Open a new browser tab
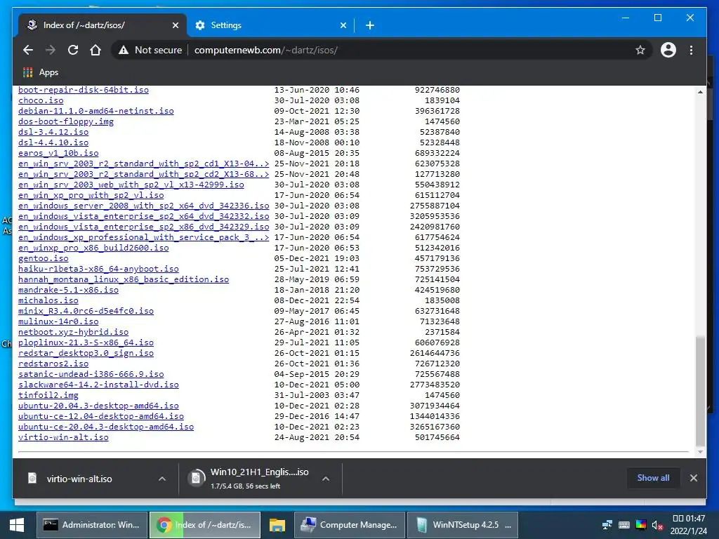The image size is (719, 539). [x=370, y=25]
